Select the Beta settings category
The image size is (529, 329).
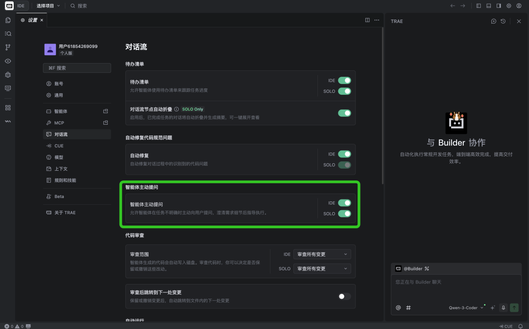77,197
